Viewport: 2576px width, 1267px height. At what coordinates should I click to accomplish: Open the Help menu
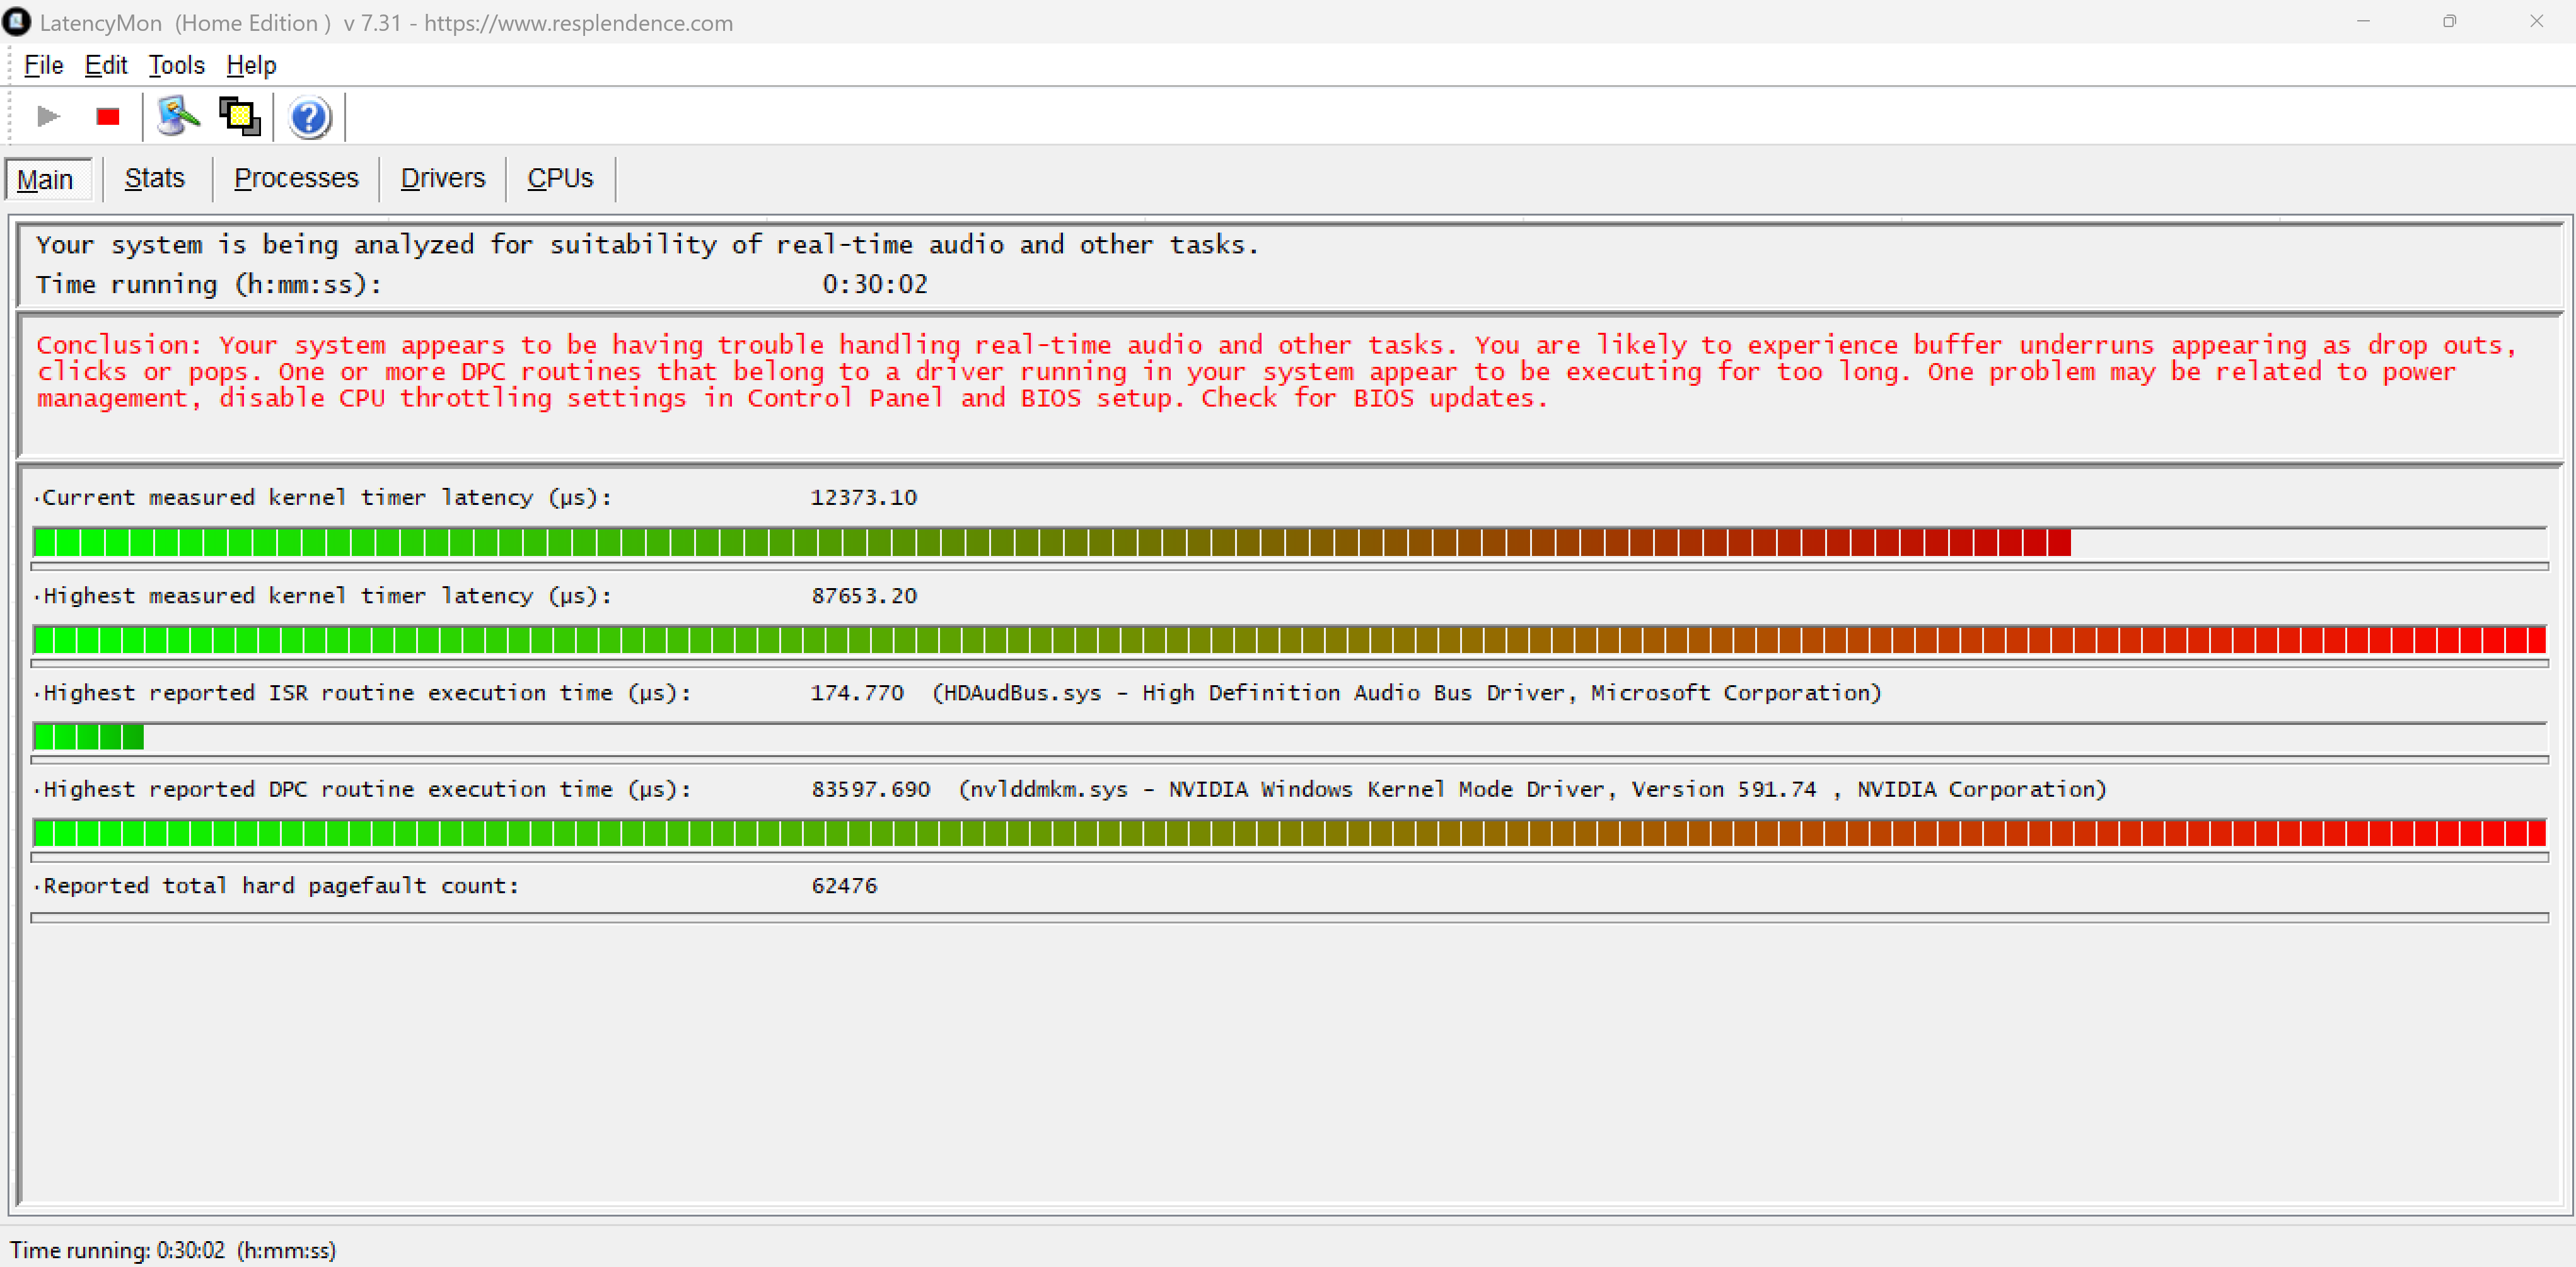tap(251, 65)
